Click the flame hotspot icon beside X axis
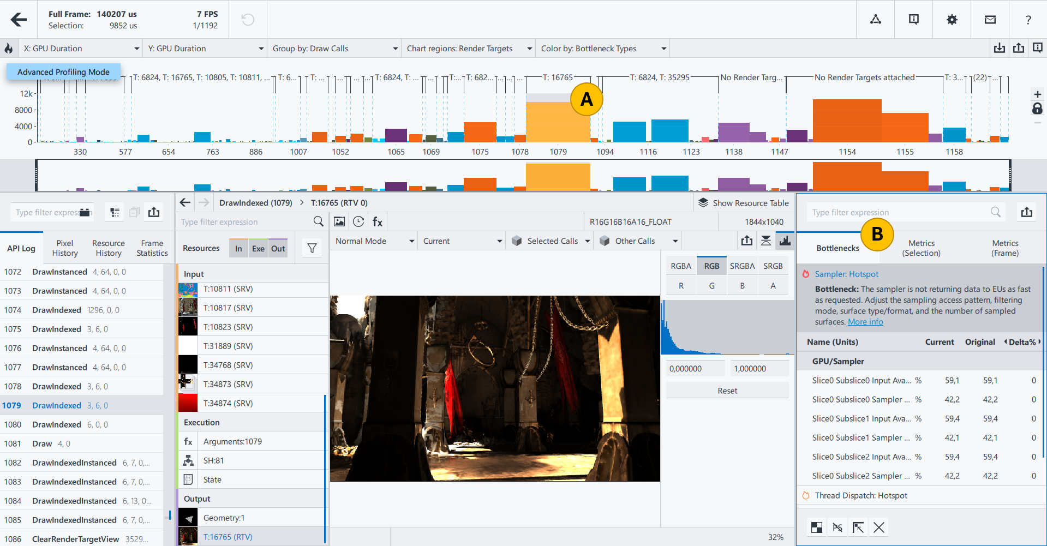 pos(9,49)
